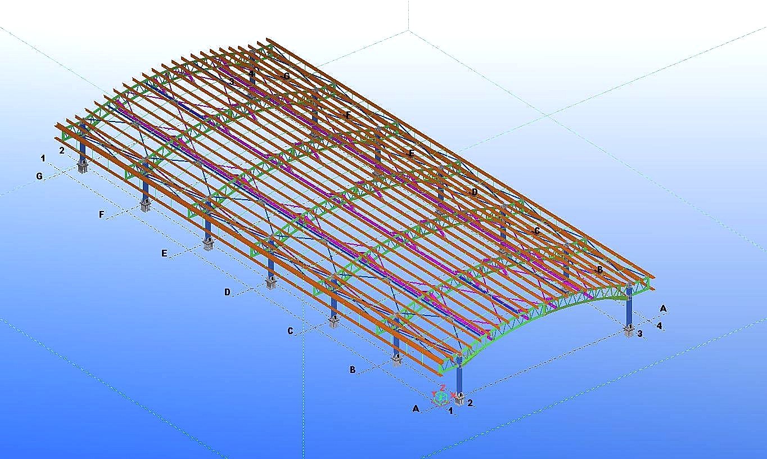Click grid label 3 beside the right column base
This screenshot has height=459, width=767.
click(640, 334)
